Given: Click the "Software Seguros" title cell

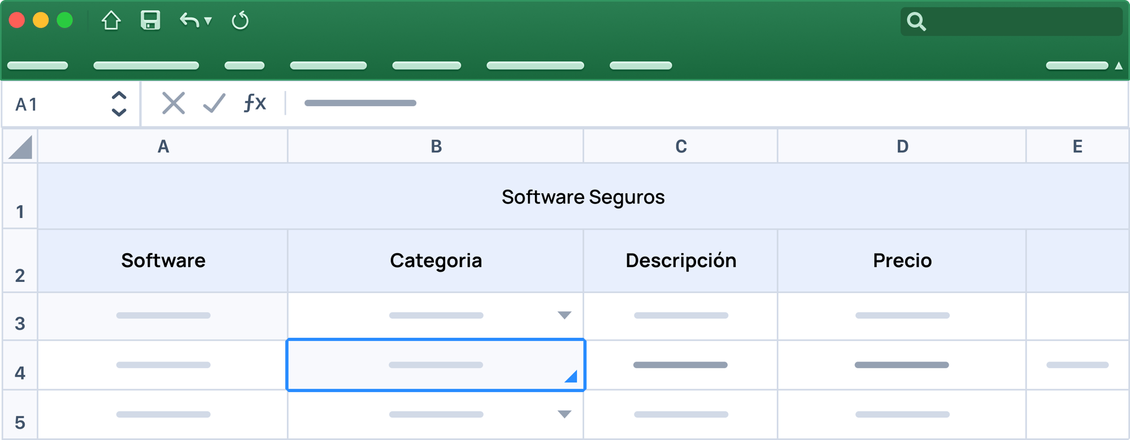Looking at the screenshot, I should [x=583, y=197].
